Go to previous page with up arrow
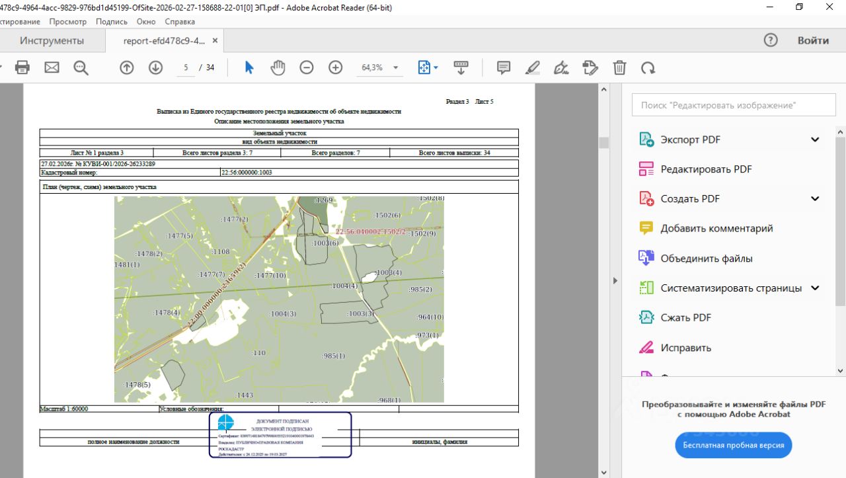Screen dimensions: 846x478 point(126,67)
